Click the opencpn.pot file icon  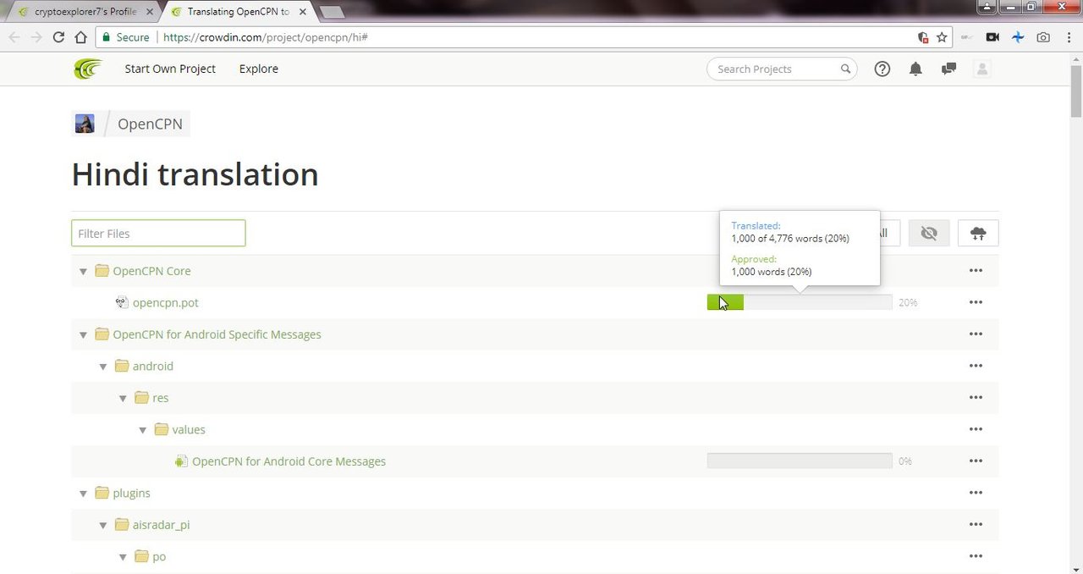[x=122, y=302]
